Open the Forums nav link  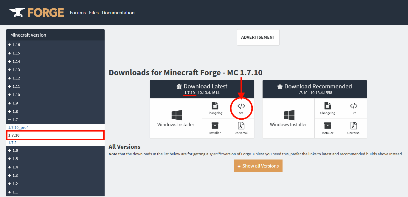[x=78, y=13]
